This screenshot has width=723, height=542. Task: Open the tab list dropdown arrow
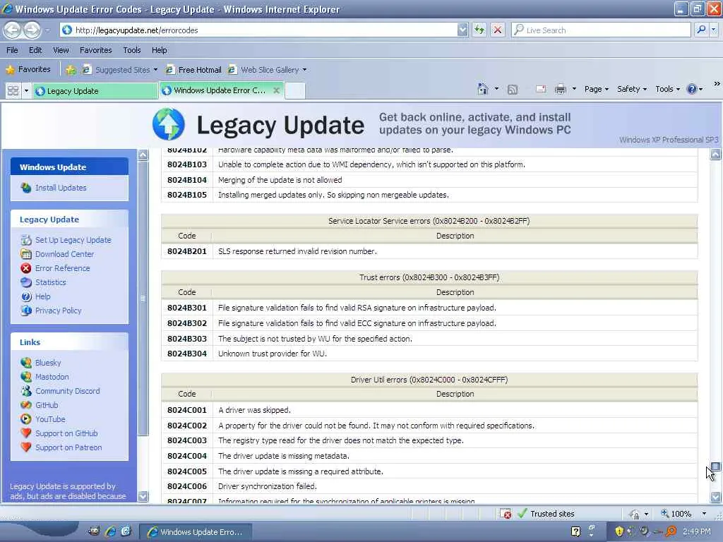26,91
